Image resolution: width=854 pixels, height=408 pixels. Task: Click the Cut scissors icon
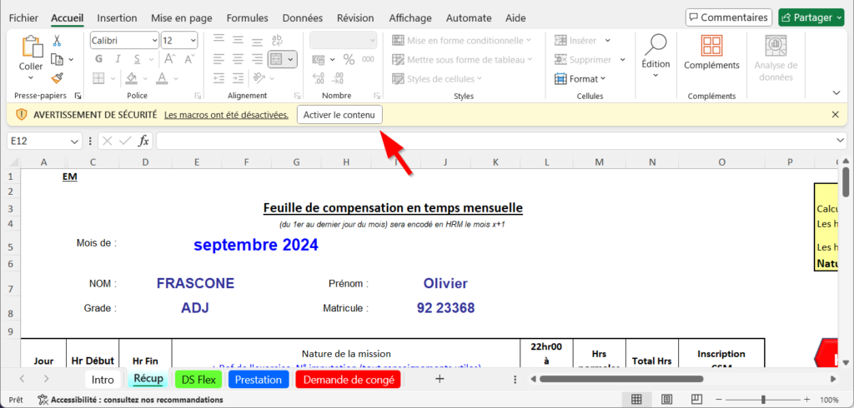pyautogui.click(x=57, y=40)
